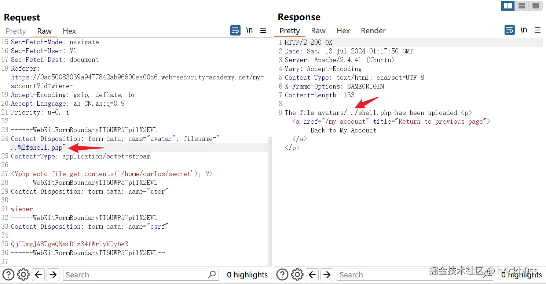The image size is (546, 284).
Task: Toggle show non-printable characters in Request panel
Action: (x=249, y=30)
